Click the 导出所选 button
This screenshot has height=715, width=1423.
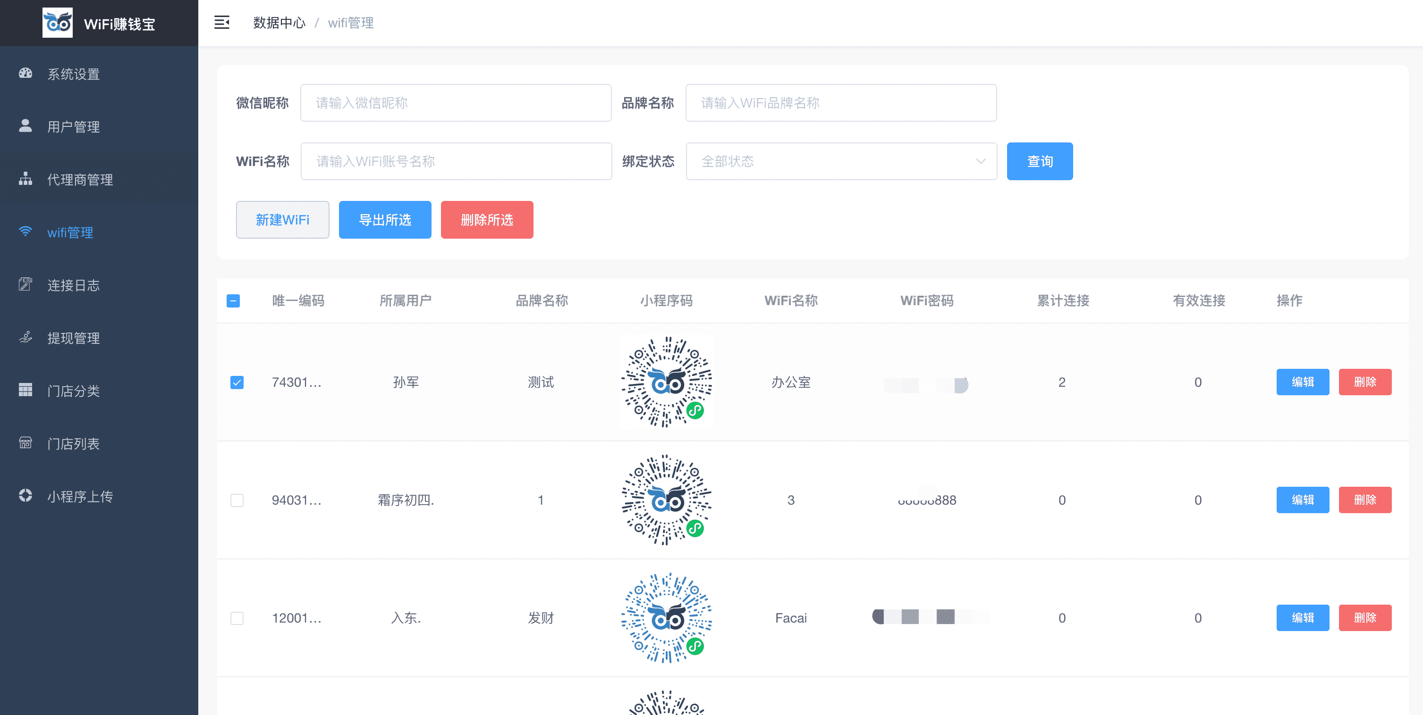[x=385, y=220]
